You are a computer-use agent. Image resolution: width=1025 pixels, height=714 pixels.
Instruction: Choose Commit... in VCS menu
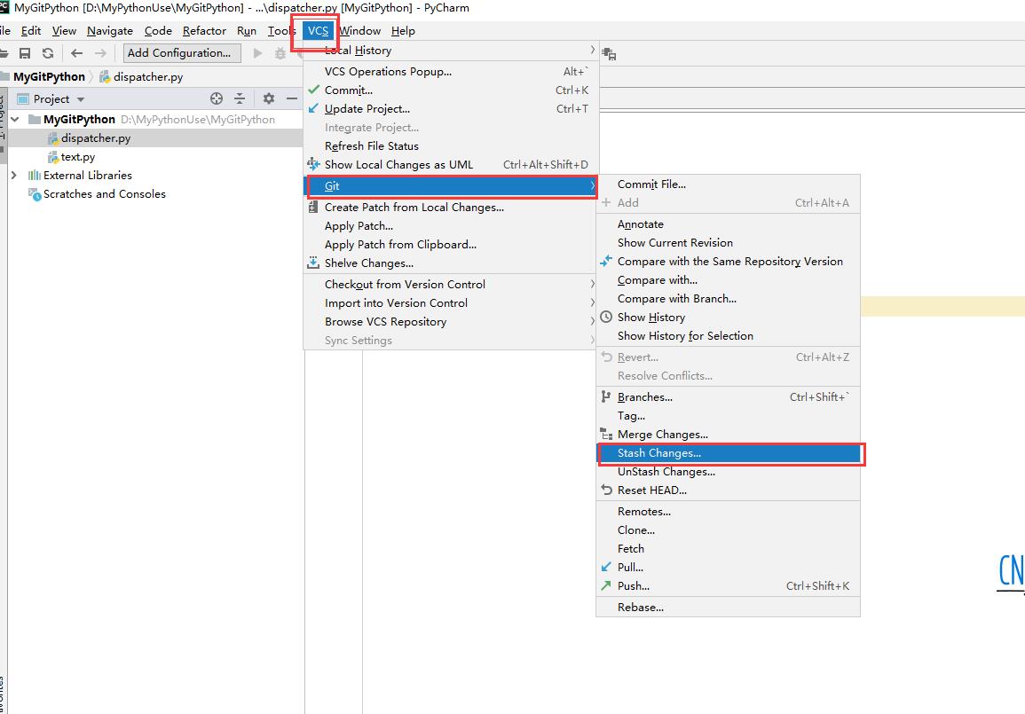pyautogui.click(x=451, y=90)
